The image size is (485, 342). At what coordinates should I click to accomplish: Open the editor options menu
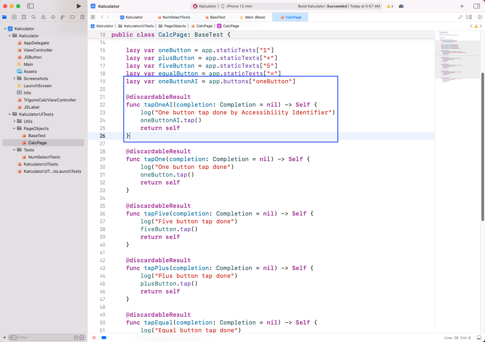click(x=469, y=17)
